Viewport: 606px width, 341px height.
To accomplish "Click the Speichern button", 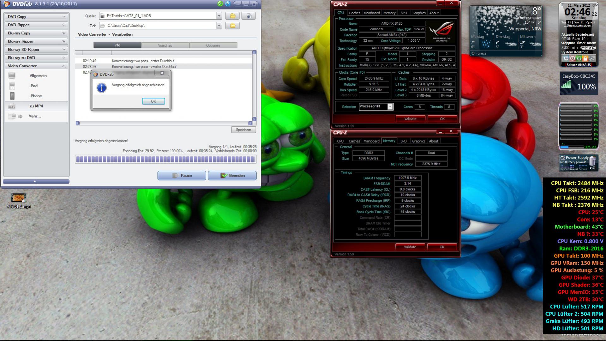I will tap(243, 130).
